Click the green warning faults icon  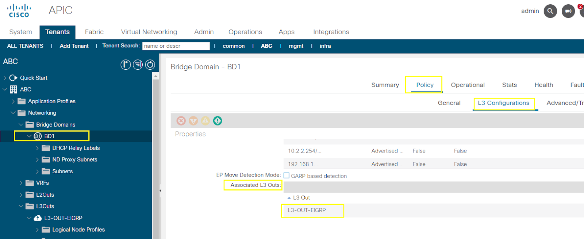click(x=218, y=121)
